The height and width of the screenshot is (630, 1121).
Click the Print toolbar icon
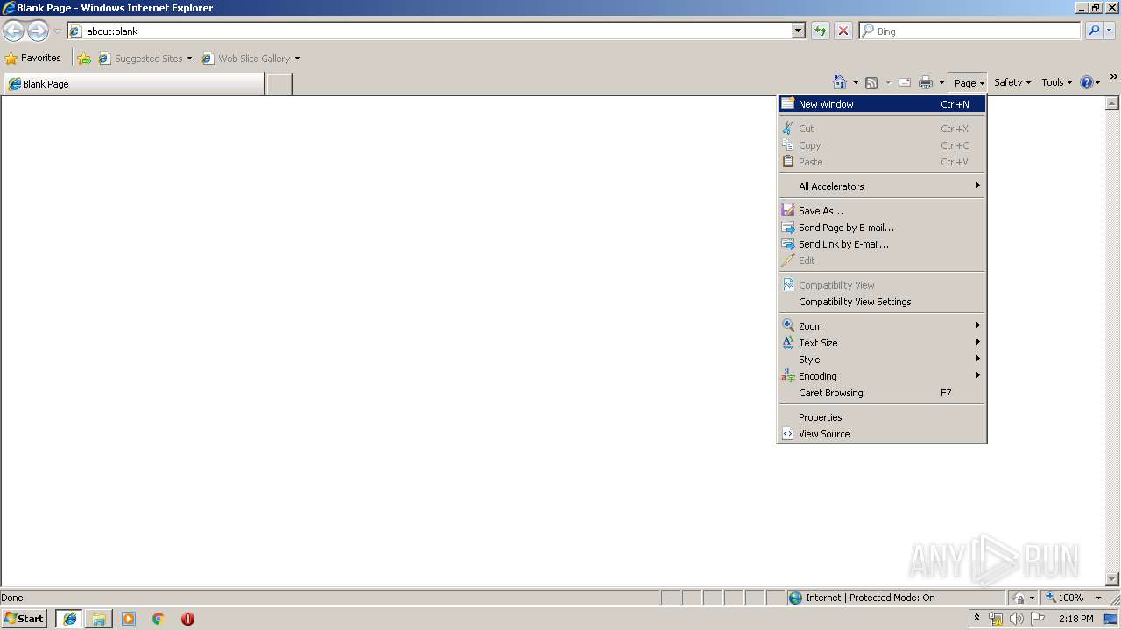click(926, 82)
